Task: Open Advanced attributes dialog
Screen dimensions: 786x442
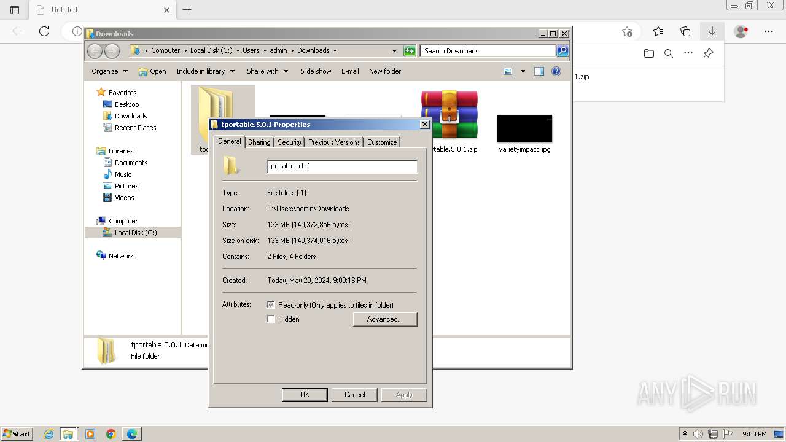Action: pos(385,319)
